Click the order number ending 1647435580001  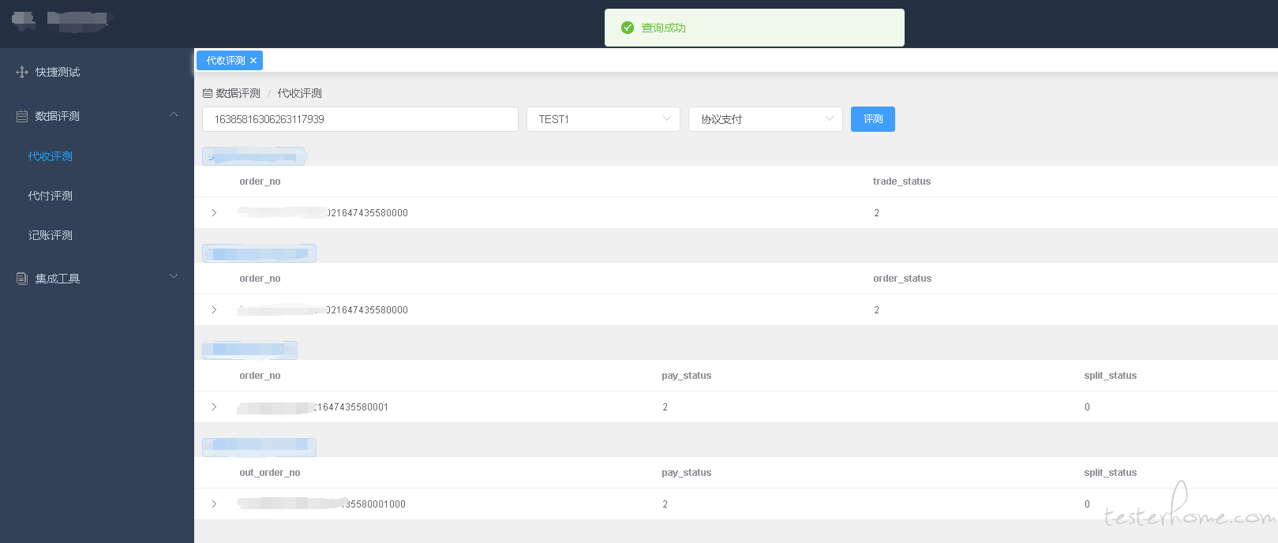click(x=313, y=407)
